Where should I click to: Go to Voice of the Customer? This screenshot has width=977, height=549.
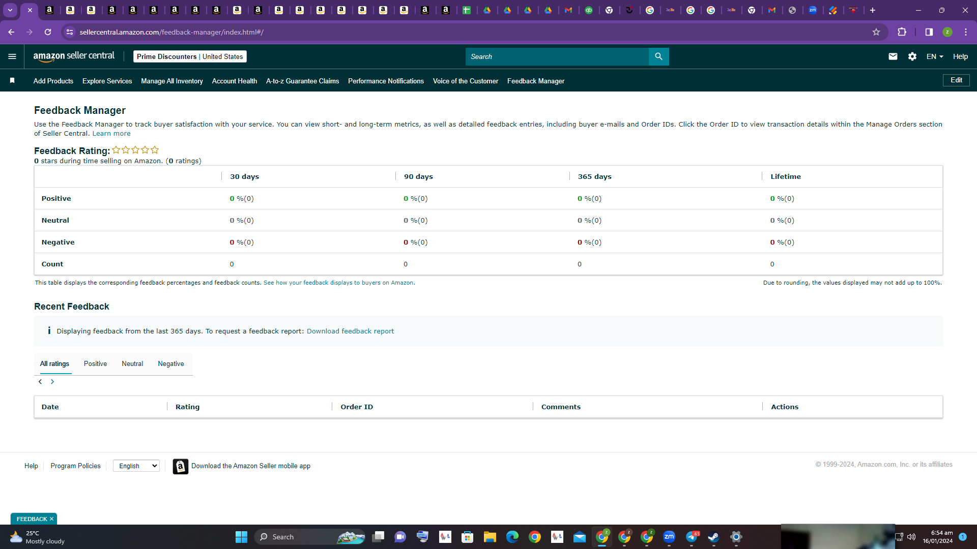point(466,81)
